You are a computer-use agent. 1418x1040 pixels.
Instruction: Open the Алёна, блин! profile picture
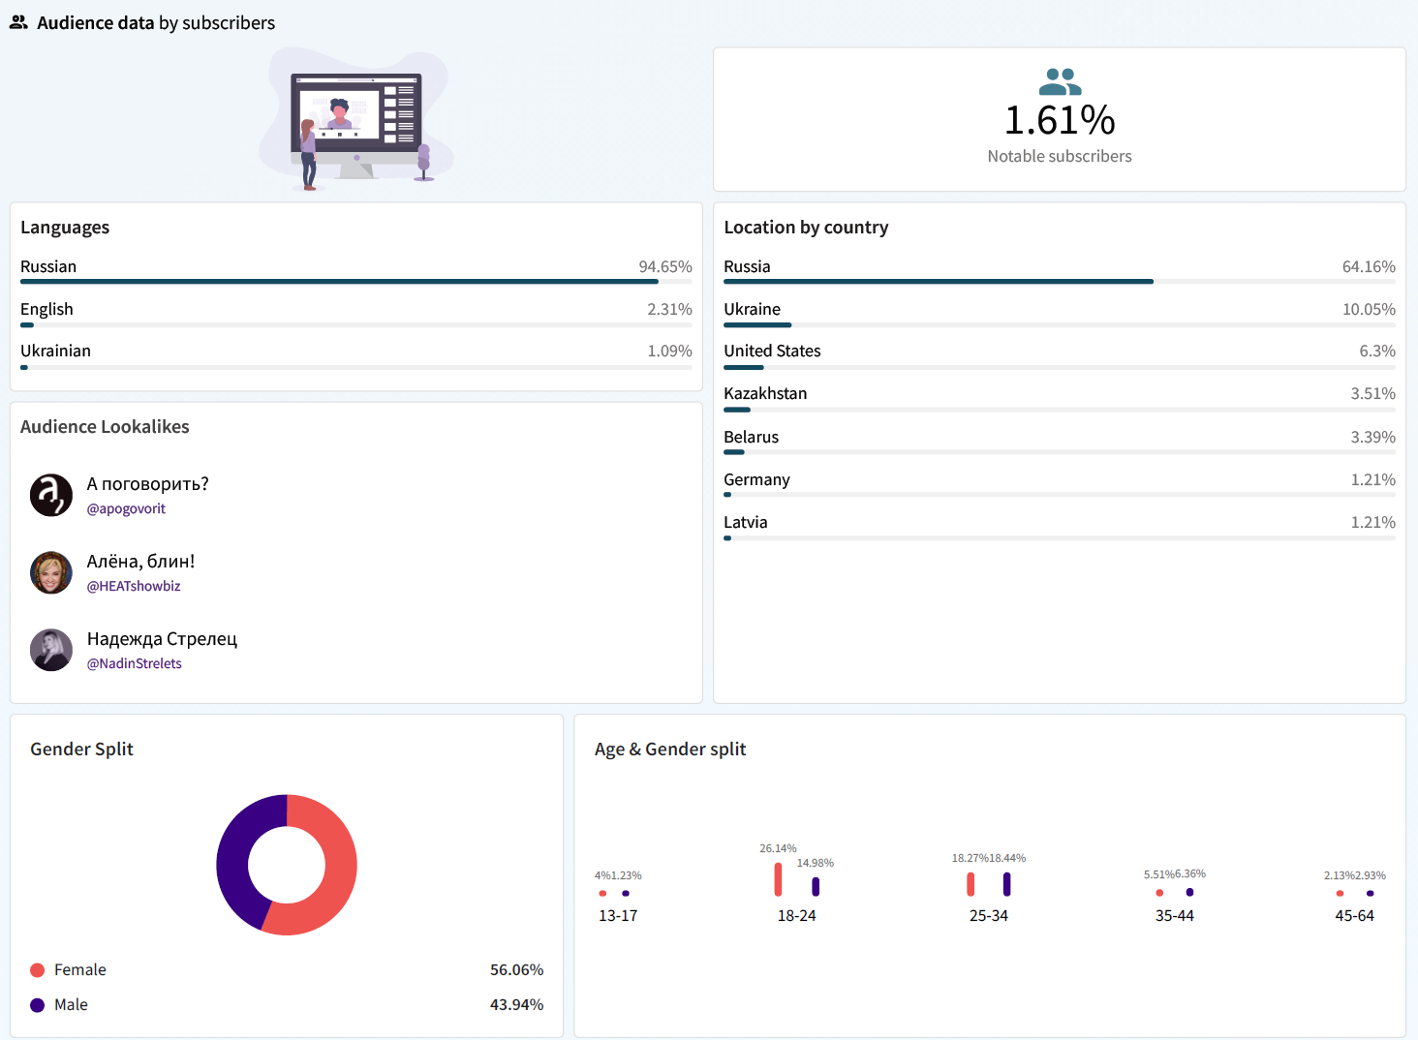pos(51,572)
